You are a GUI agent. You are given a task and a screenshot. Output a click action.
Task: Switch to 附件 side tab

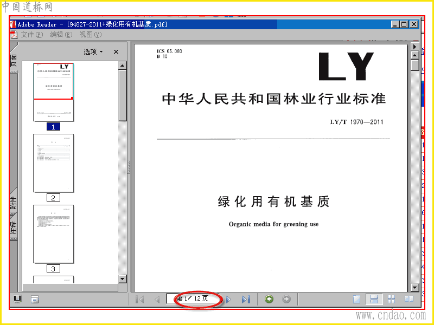(x=14, y=203)
